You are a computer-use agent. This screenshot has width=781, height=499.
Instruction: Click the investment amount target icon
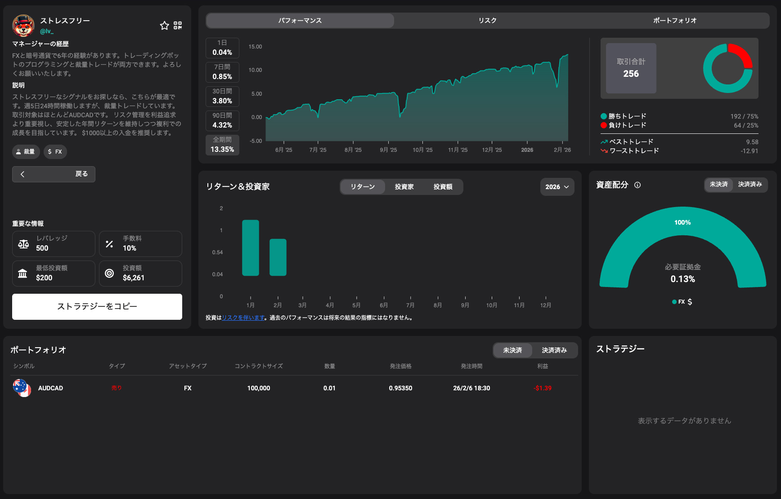pos(109,274)
